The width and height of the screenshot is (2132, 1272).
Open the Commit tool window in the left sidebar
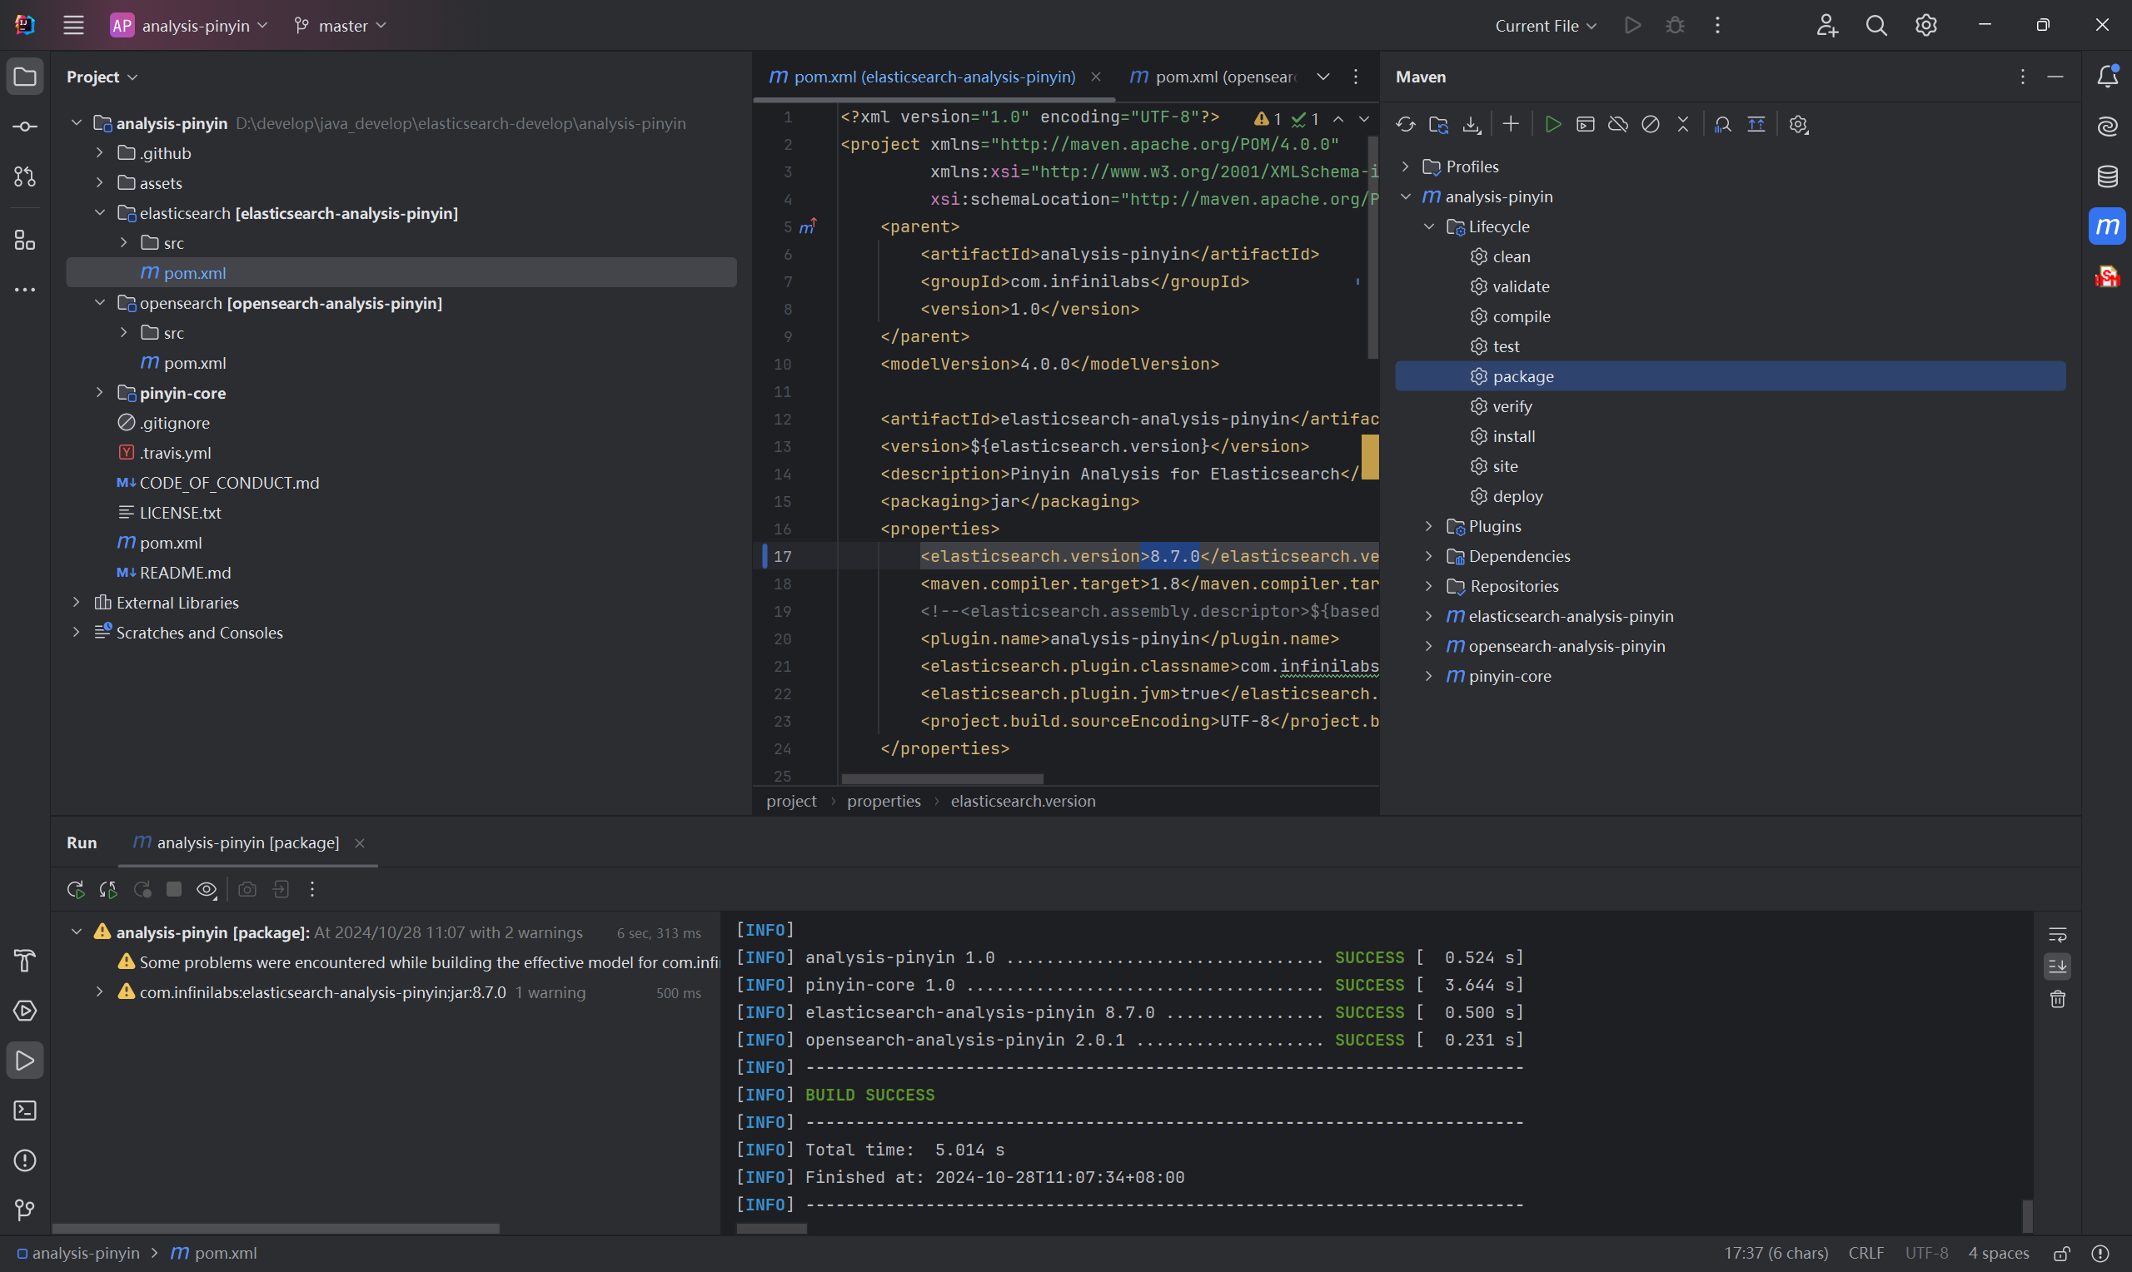click(25, 127)
